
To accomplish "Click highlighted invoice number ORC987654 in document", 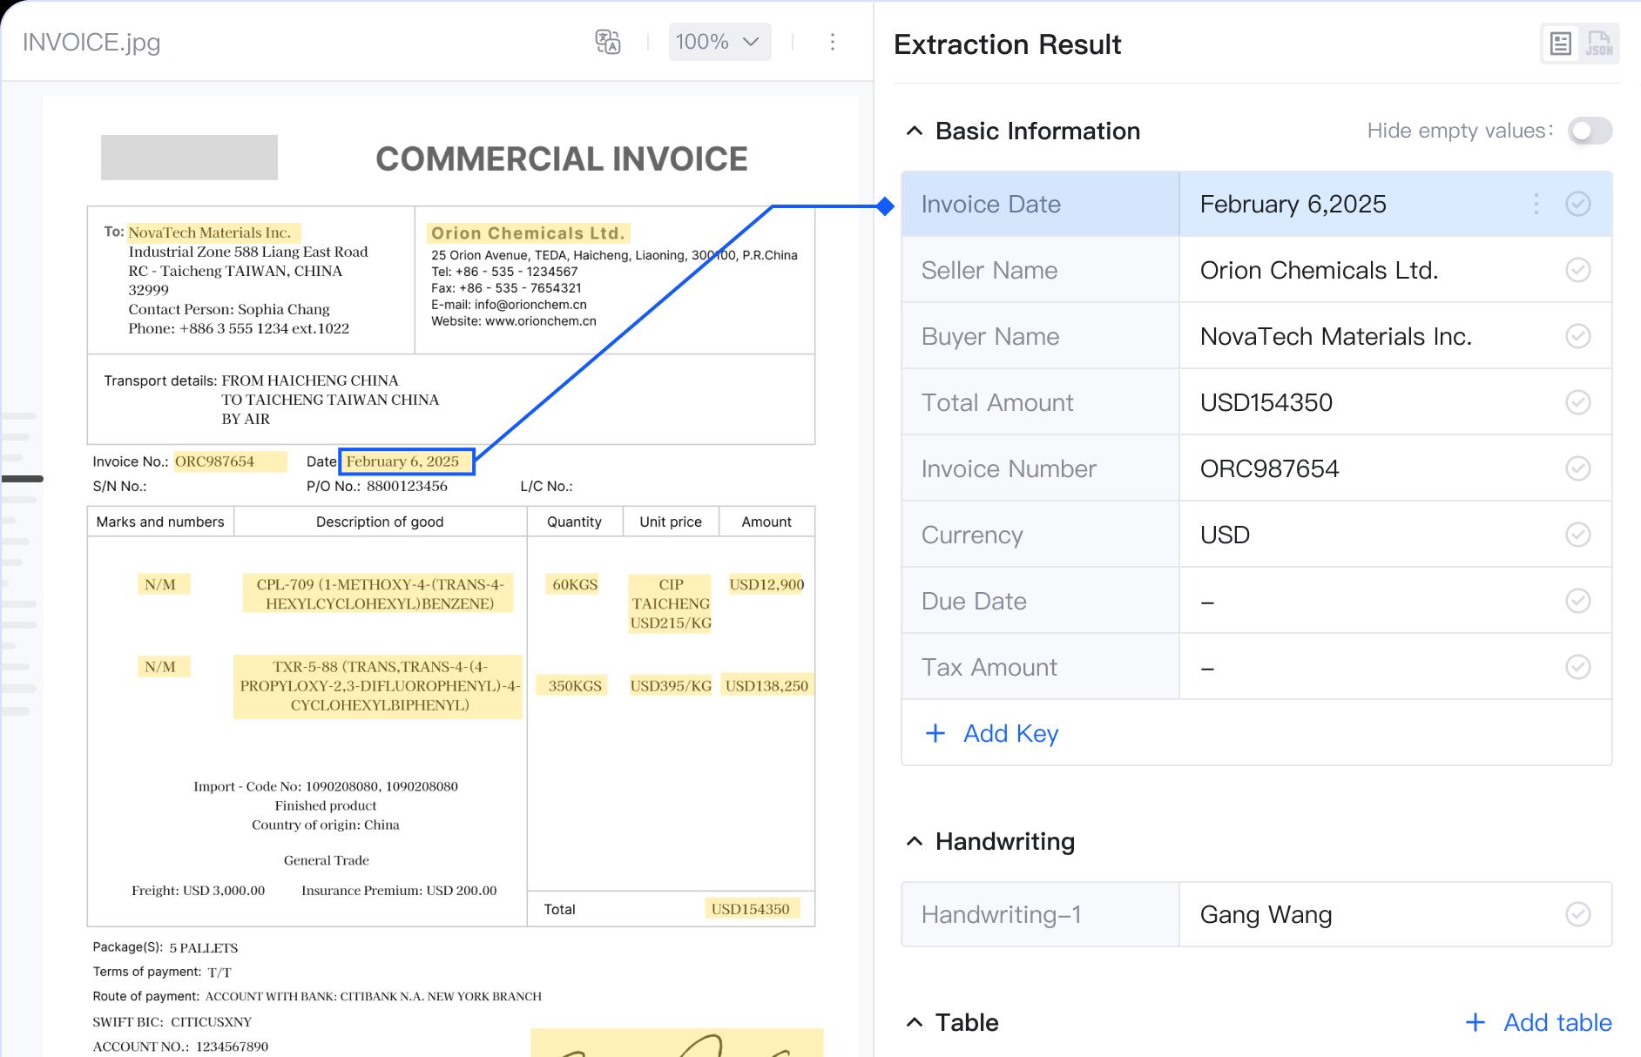I will [230, 461].
